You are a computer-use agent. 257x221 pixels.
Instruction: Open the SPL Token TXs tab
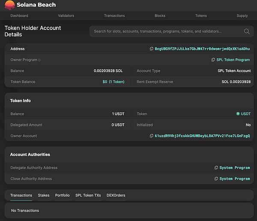(88, 195)
